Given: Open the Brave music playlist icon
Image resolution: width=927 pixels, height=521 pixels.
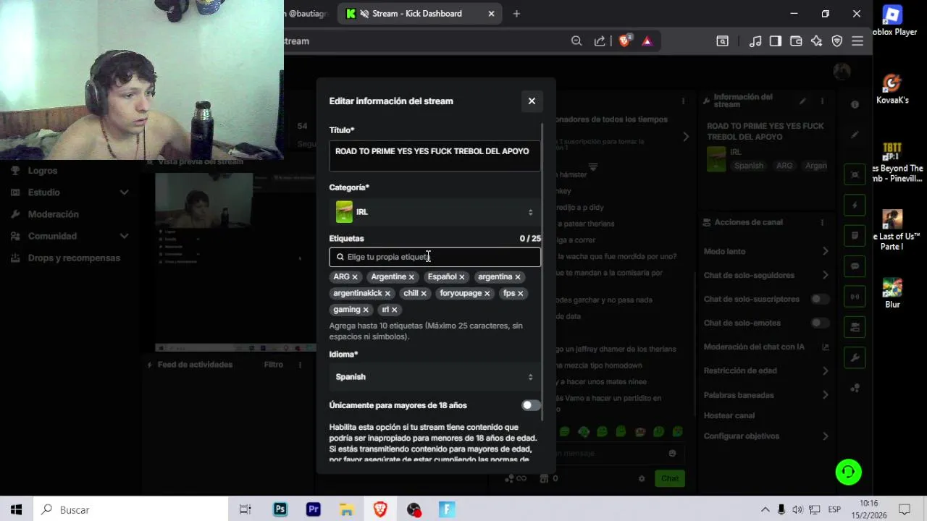Looking at the screenshot, I should click(x=755, y=41).
